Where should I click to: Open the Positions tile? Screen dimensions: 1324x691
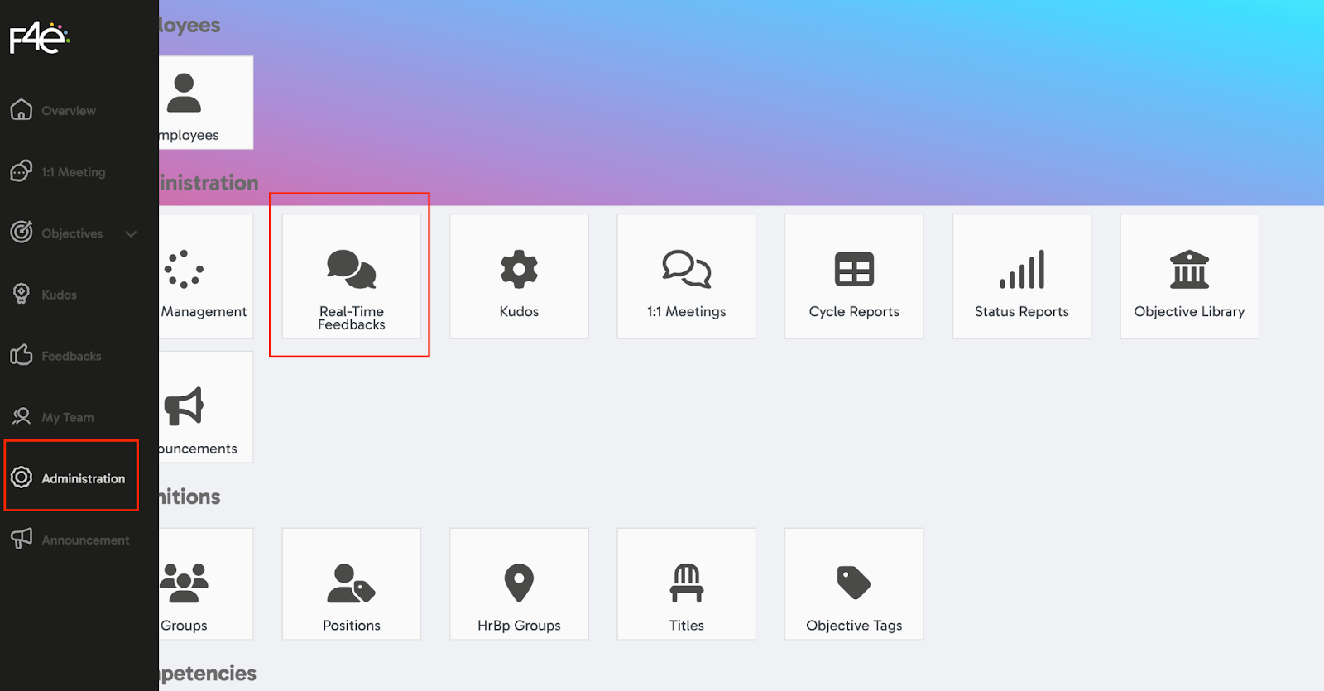pyautogui.click(x=351, y=584)
